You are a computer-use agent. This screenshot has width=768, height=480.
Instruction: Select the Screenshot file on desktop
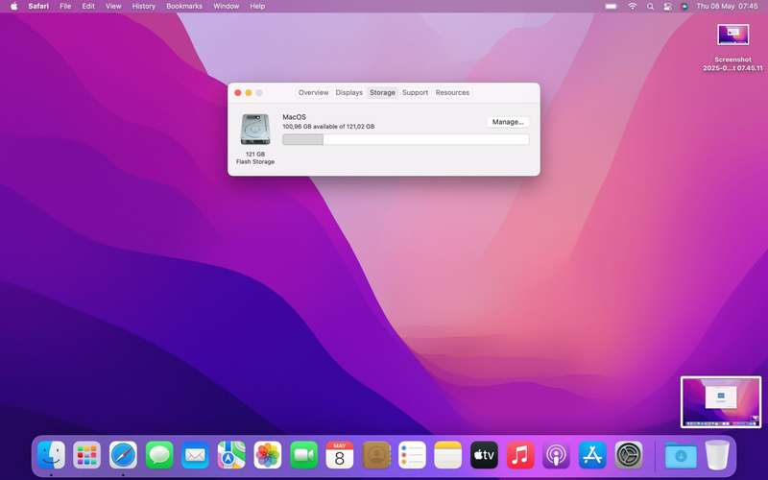pyautogui.click(x=732, y=47)
